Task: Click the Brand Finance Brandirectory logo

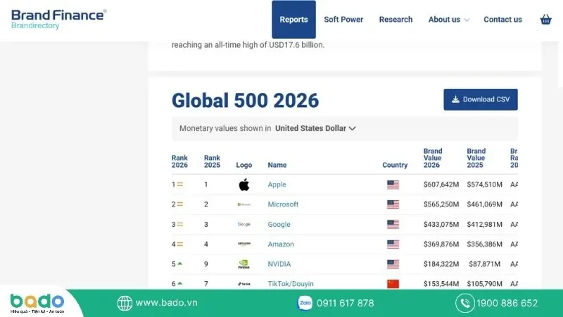Action: pos(58,19)
